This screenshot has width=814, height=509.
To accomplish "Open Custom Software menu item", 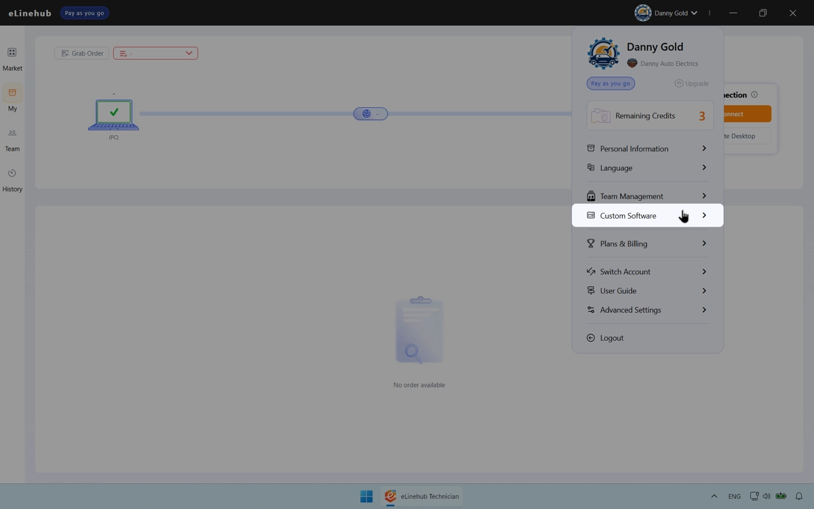I will (648, 215).
